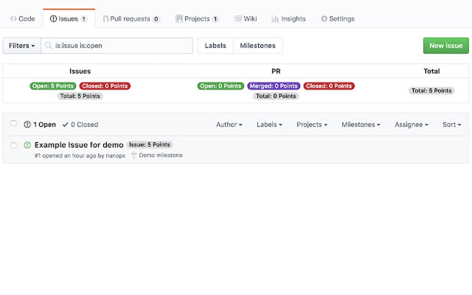Switch to the Issues tab

point(68,18)
